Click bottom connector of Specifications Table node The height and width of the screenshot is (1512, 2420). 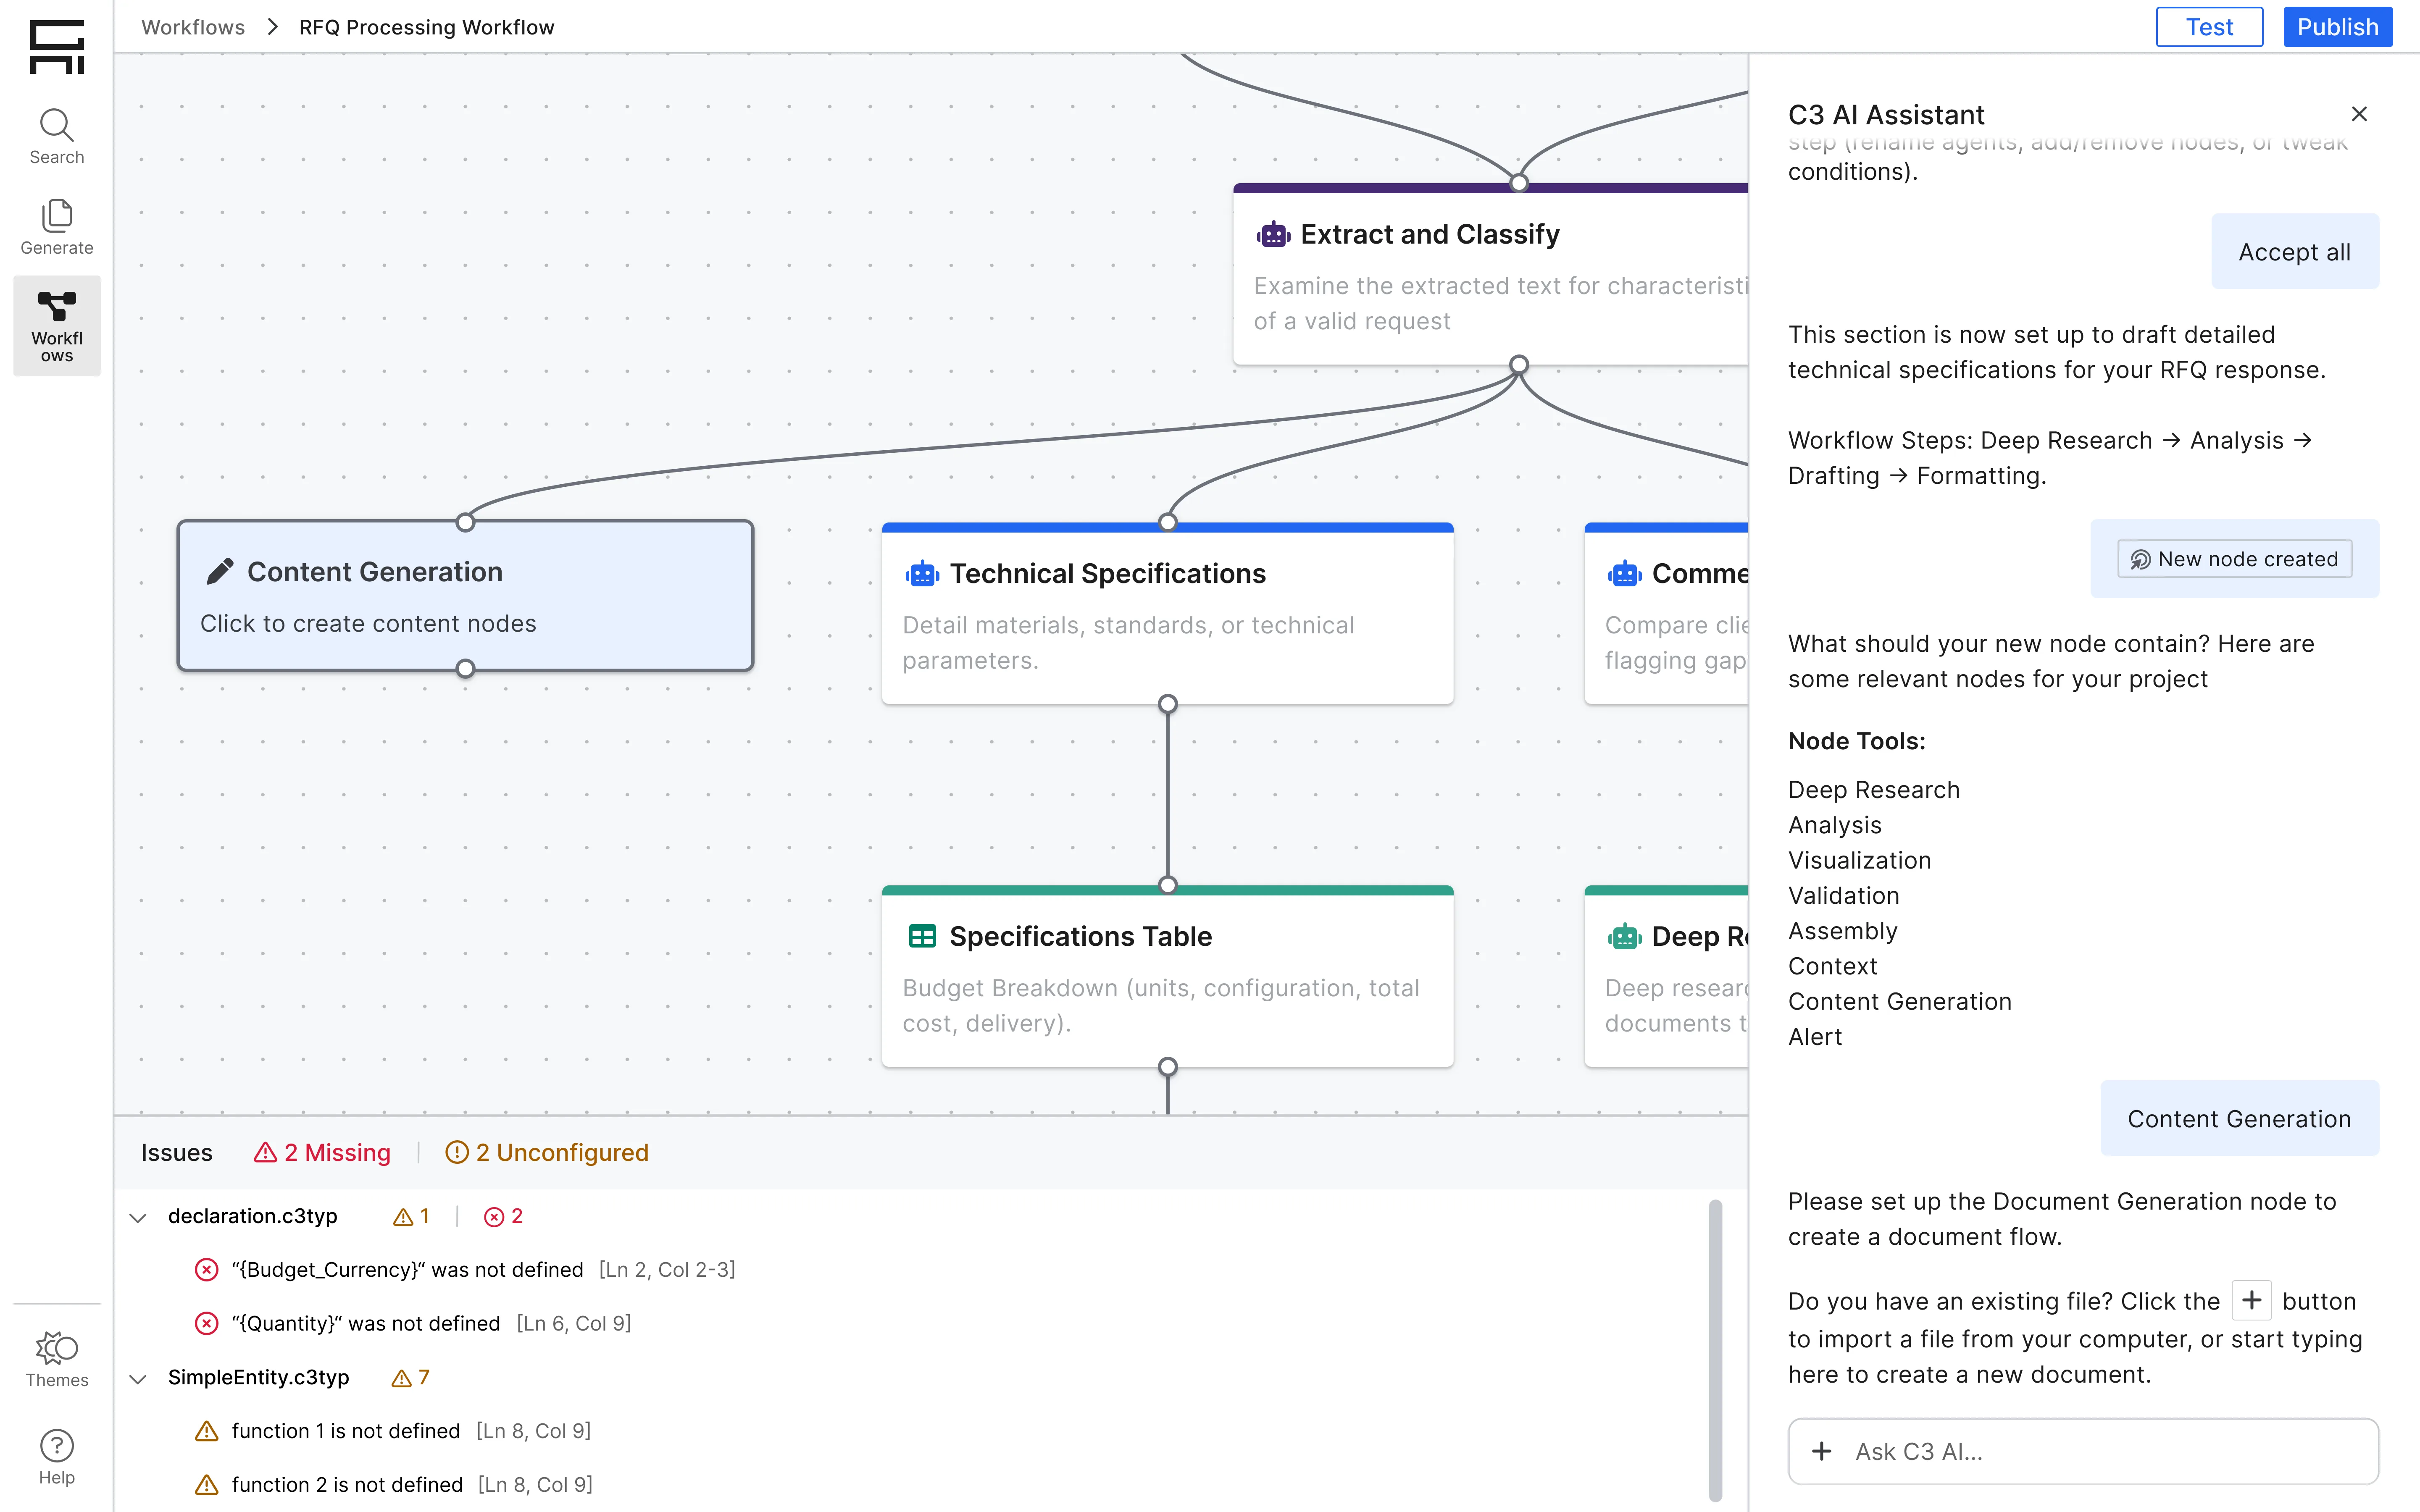tap(1167, 1066)
